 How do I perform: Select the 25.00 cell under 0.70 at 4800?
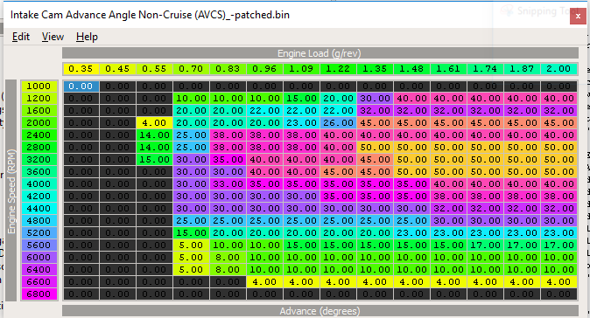(191, 220)
